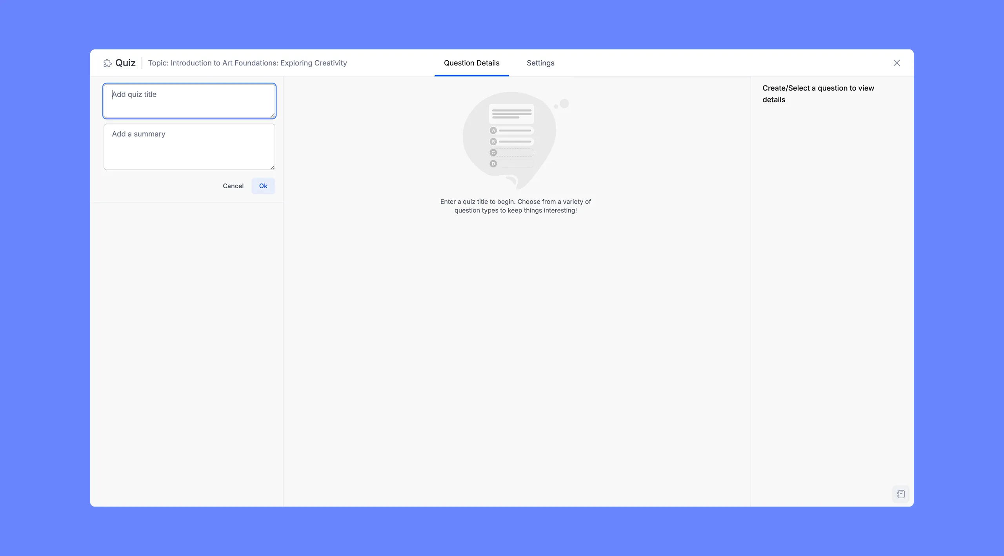Click the 'Create/Select a question to view details' text
The width and height of the screenshot is (1004, 556).
[818, 94]
